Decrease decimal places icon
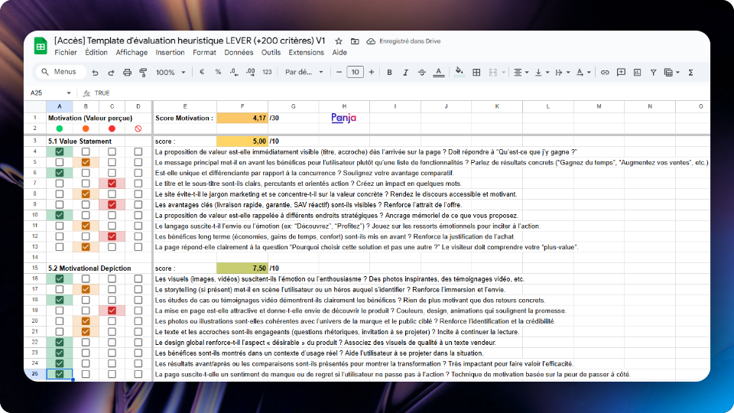734x413 pixels. tap(234, 72)
